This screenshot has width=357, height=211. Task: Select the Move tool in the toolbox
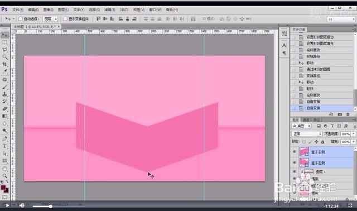[4, 35]
